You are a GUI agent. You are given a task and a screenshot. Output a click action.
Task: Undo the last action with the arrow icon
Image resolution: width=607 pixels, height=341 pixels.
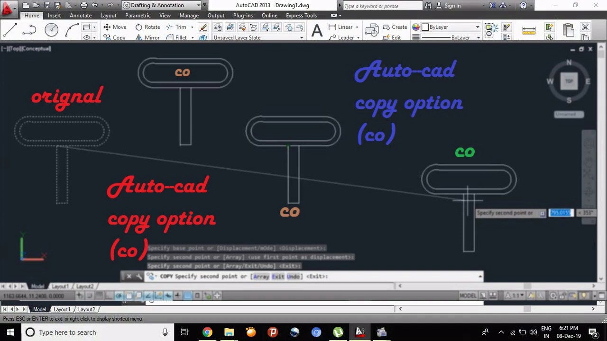[x=94, y=5]
